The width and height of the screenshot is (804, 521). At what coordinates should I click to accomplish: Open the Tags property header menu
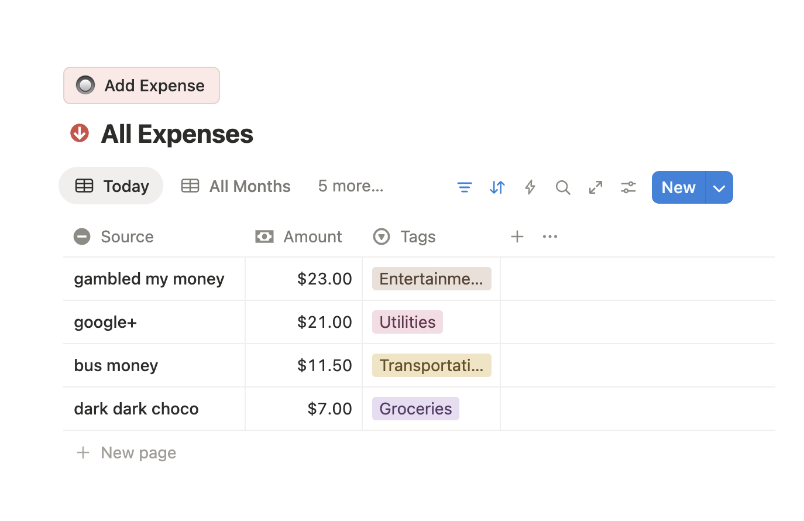(x=417, y=236)
